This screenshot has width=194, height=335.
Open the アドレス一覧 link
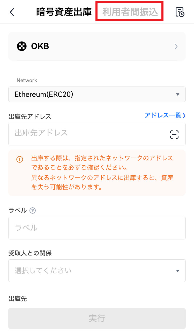[163, 115]
